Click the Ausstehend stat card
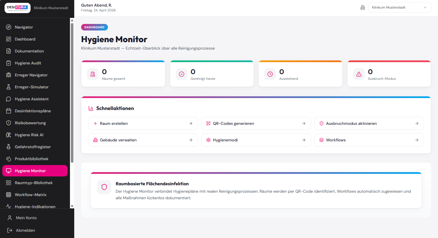Screen dimensions: 438x238 300,74
